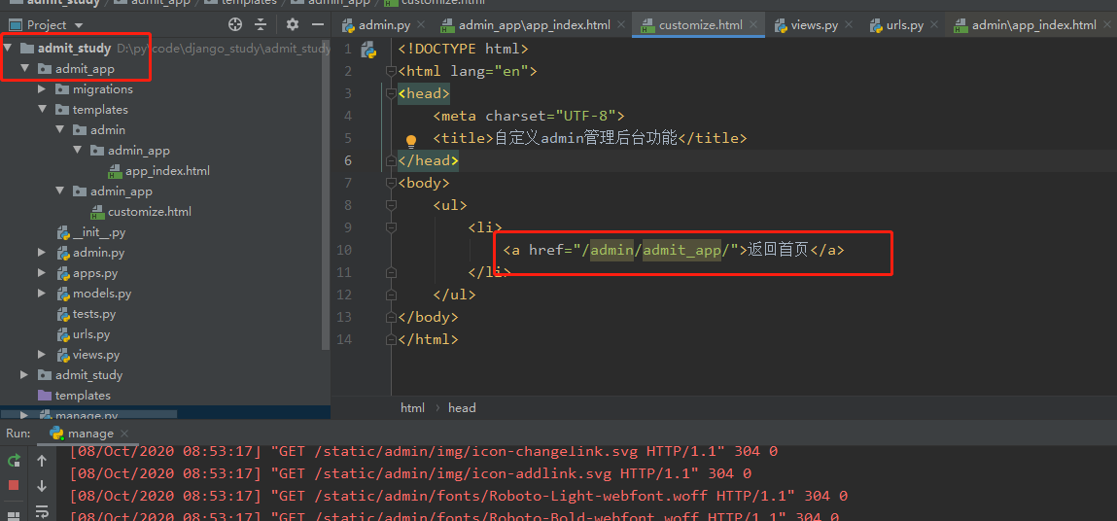This screenshot has width=1117, height=521.
Task: Open the urls.py editor tab
Action: pos(905,25)
